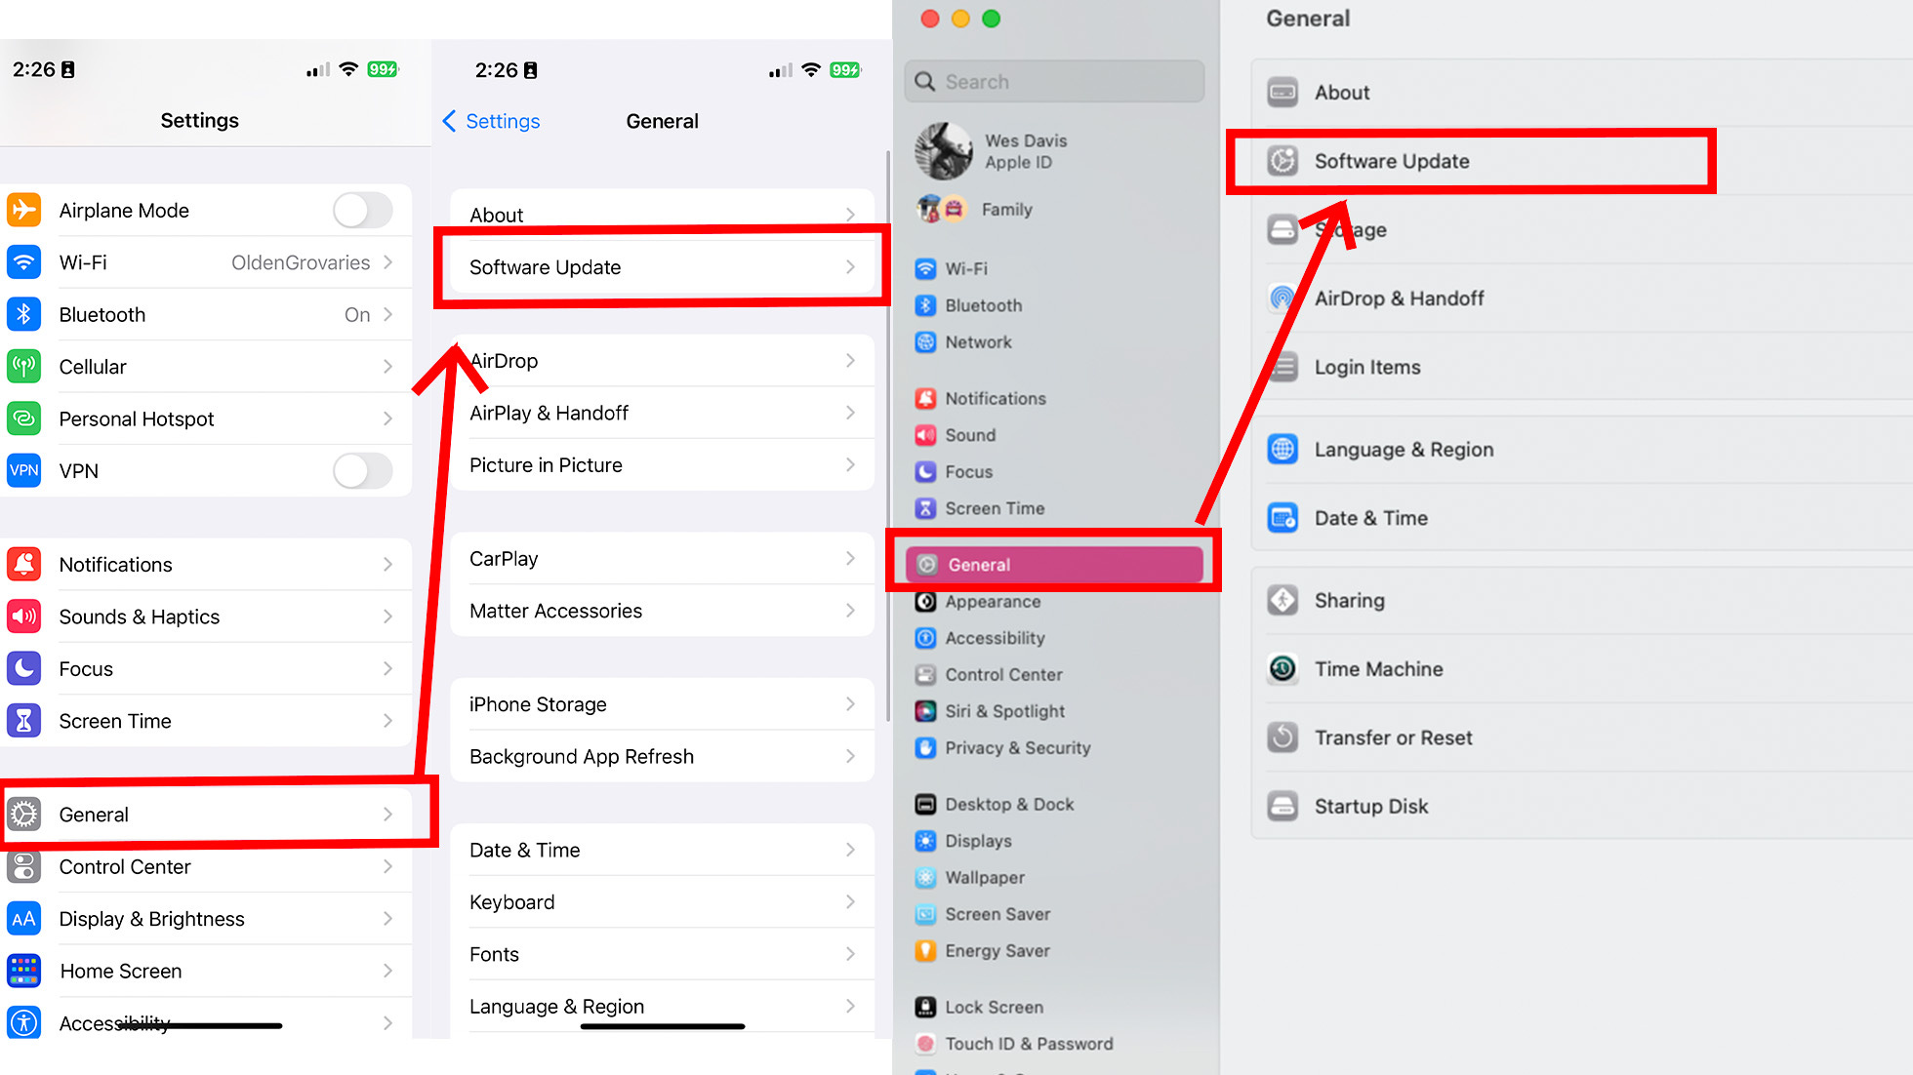The height and width of the screenshot is (1075, 1913).
Task: Click the Wi-Fi icon in the macOS sidebar
Action: click(924, 268)
